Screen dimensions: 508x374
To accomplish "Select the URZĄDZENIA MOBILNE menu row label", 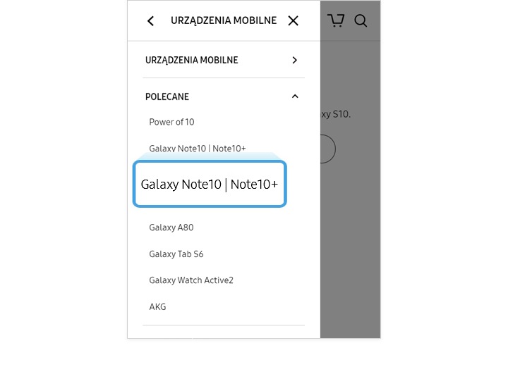I will [191, 60].
